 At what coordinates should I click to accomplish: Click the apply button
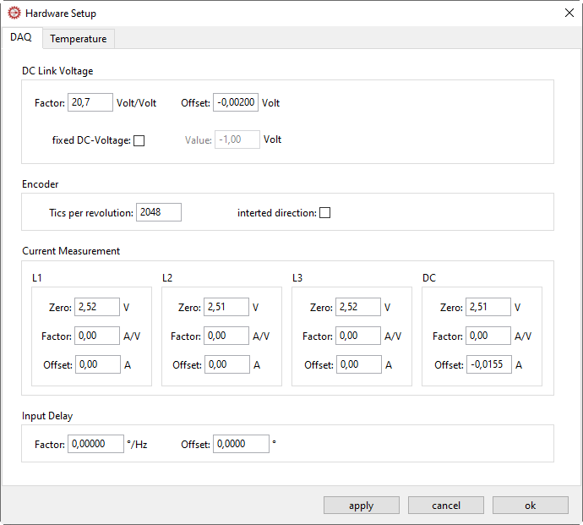click(x=362, y=506)
